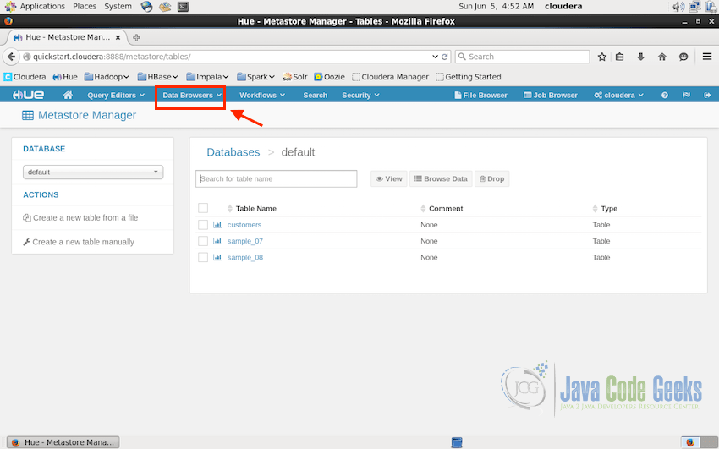Expand the Query Editors menu
Screen dimensions: 719x449
click(116, 95)
